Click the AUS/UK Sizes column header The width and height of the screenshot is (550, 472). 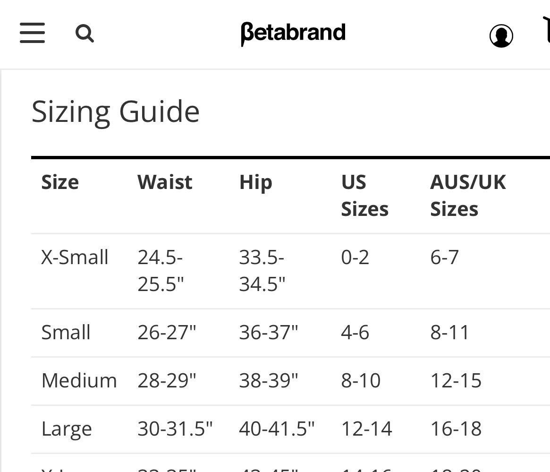(468, 196)
